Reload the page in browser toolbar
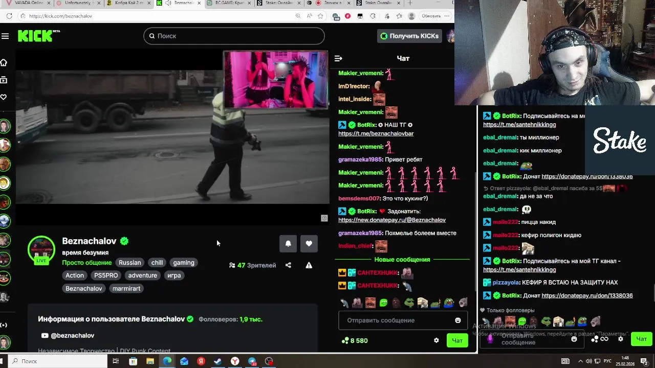 pyautogui.click(x=9, y=16)
